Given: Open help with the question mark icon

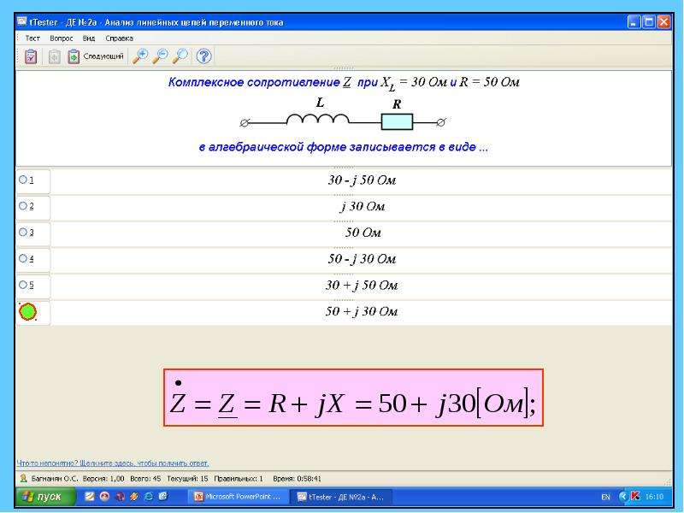Looking at the screenshot, I should (x=203, y=56).
